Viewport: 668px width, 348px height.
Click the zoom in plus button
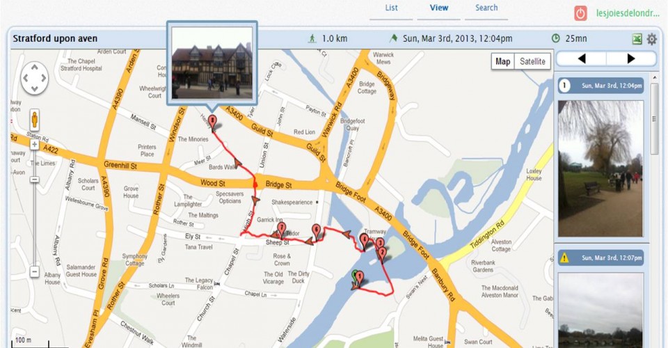35,145
